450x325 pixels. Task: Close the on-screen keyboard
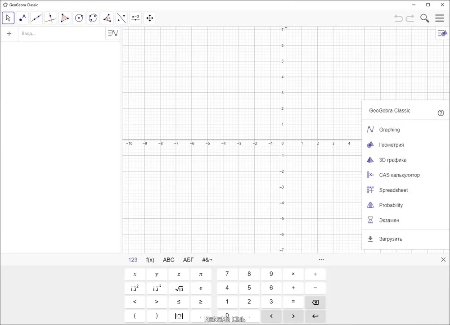[x=443, y=260]
